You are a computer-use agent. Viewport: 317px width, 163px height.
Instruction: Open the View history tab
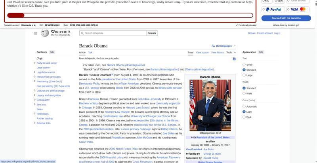(217, 52)
